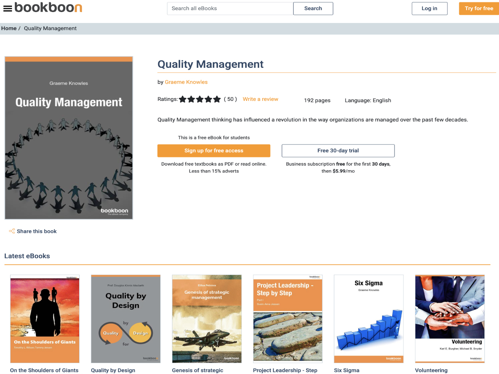Open the Quality Management book cover
Image resolution: width=499 pixels, height=374 pixels.
pos(69,138)
